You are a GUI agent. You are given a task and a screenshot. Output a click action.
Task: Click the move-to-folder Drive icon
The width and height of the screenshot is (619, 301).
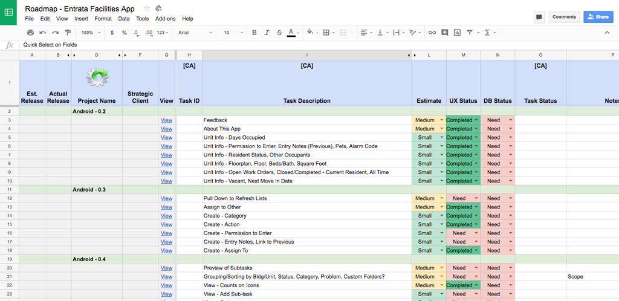158,8
